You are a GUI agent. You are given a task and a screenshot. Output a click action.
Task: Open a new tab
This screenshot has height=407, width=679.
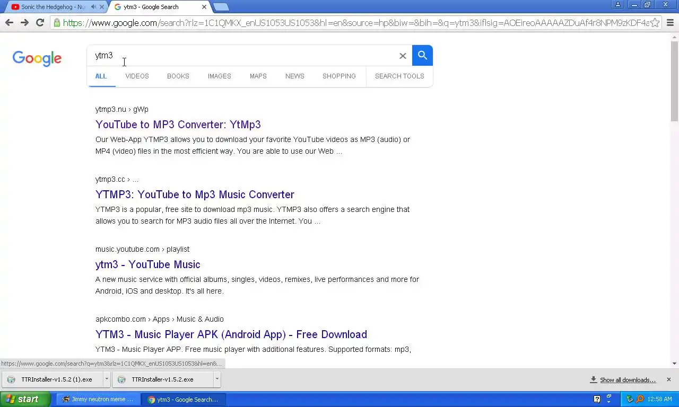(221, 7)
